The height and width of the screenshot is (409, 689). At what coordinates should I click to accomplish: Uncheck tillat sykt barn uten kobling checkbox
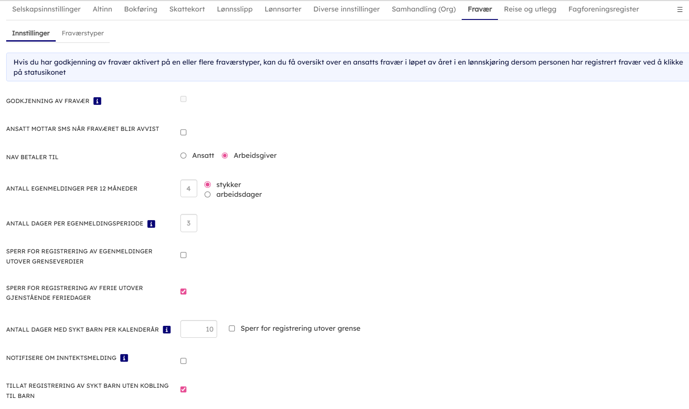coord(184,390)
